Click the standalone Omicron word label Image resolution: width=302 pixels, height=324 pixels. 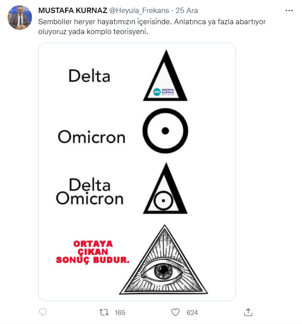pos(91,136)
